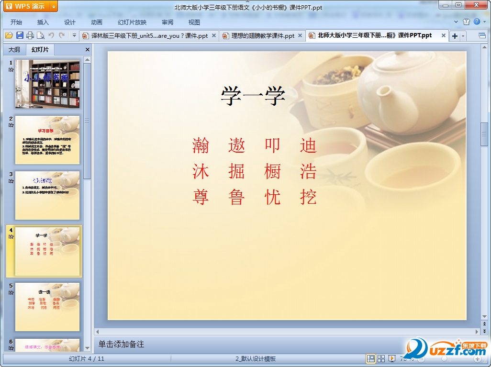
Task: Click animation star icon under slide 2 number
Action: pyautogui.click(x=11, y=125)
